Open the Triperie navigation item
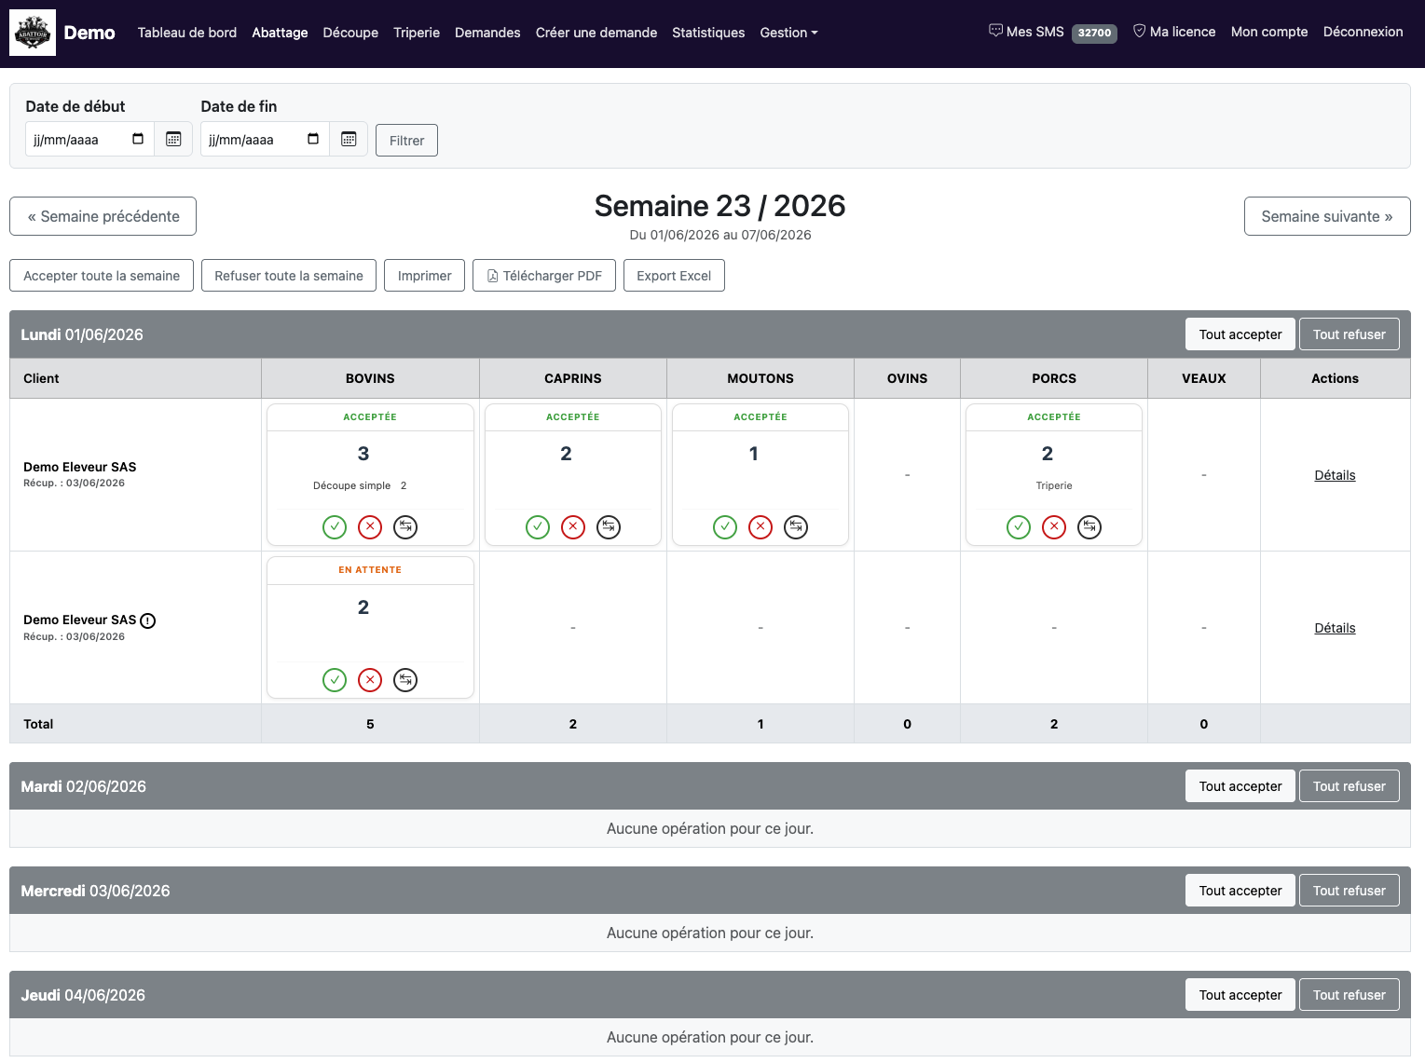 [x=417, y=33]
